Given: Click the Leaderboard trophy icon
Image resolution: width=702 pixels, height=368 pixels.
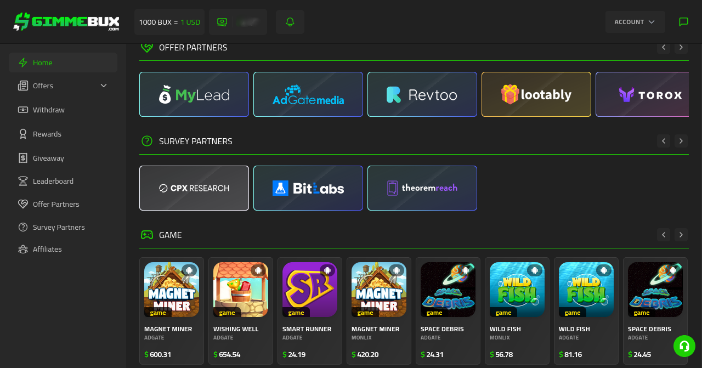Looking at the screenshot, I should pos(23,181).
